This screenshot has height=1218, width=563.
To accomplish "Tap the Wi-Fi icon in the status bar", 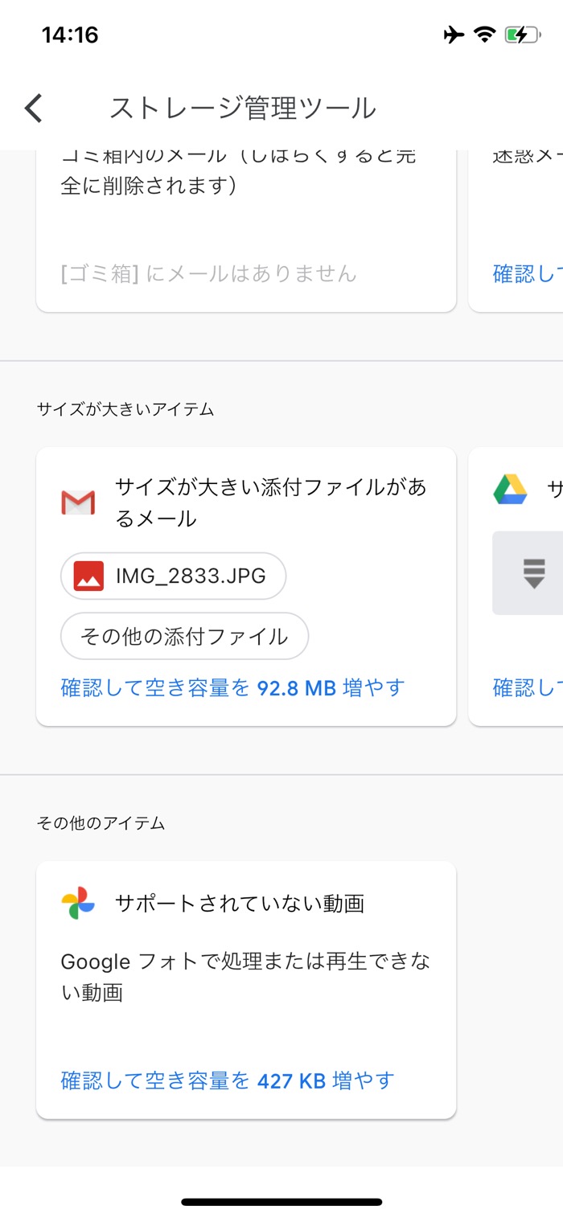I will [483, 34].
